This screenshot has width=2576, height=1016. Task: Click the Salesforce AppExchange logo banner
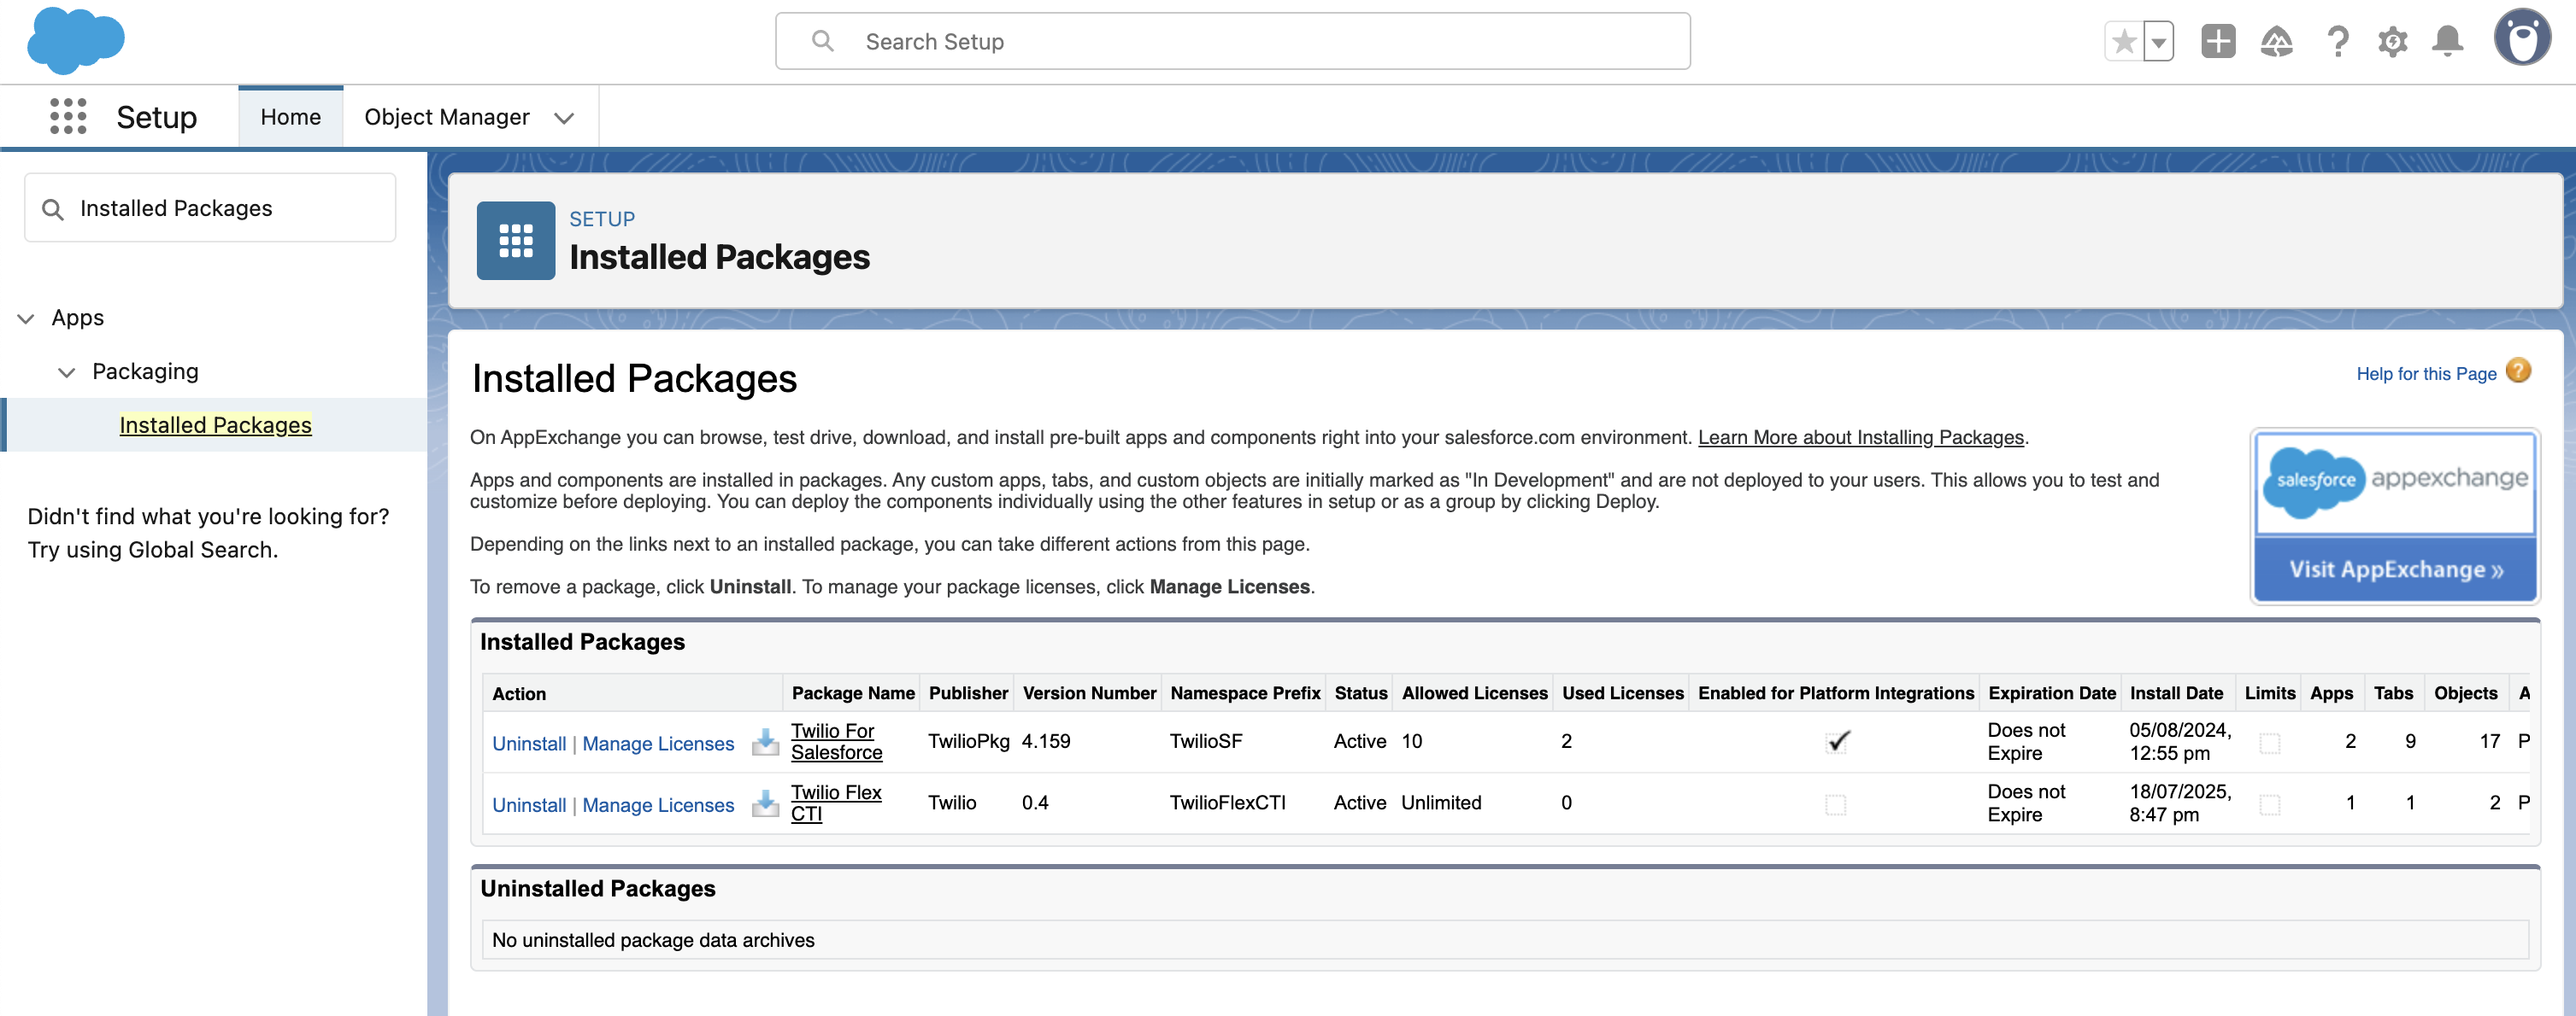tap(2395, 482)
